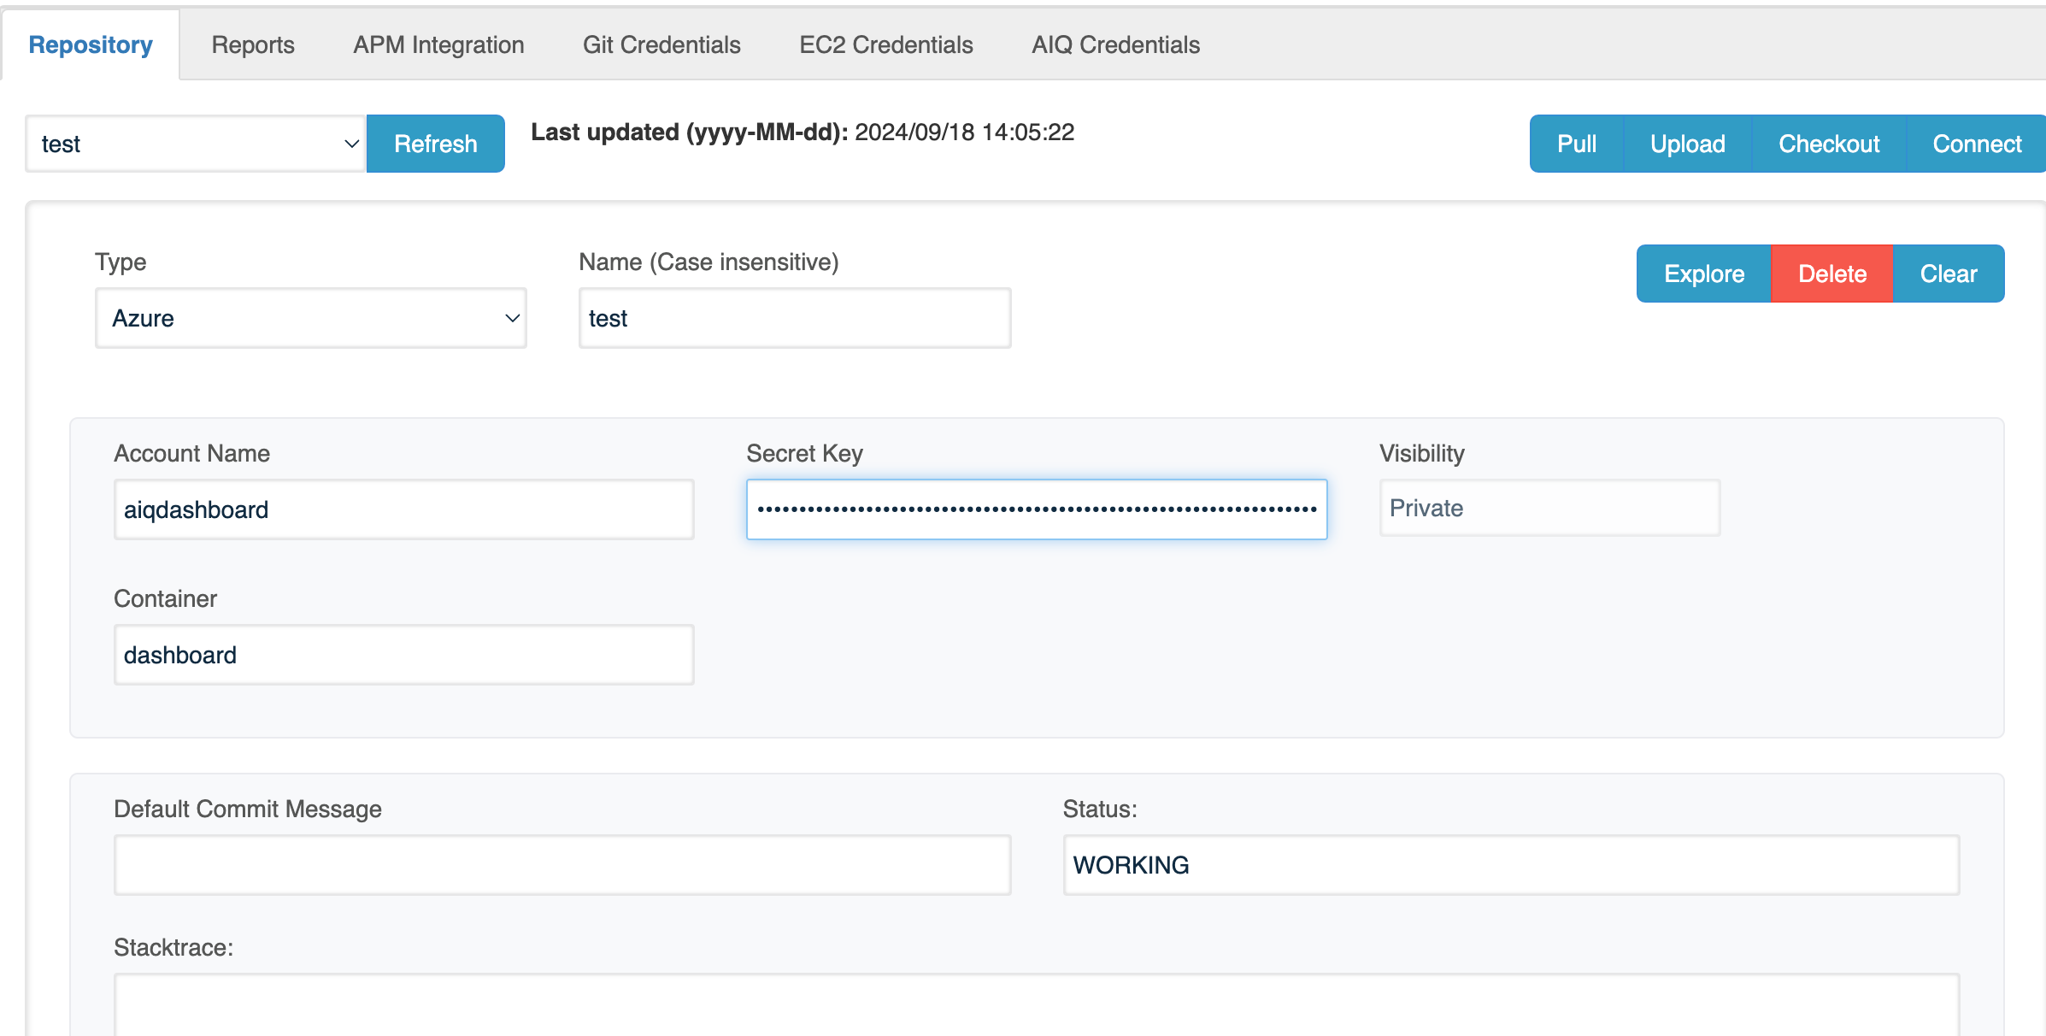
Task: Open the Type dropdown set to Azure
Action: [x=311, y=318]
